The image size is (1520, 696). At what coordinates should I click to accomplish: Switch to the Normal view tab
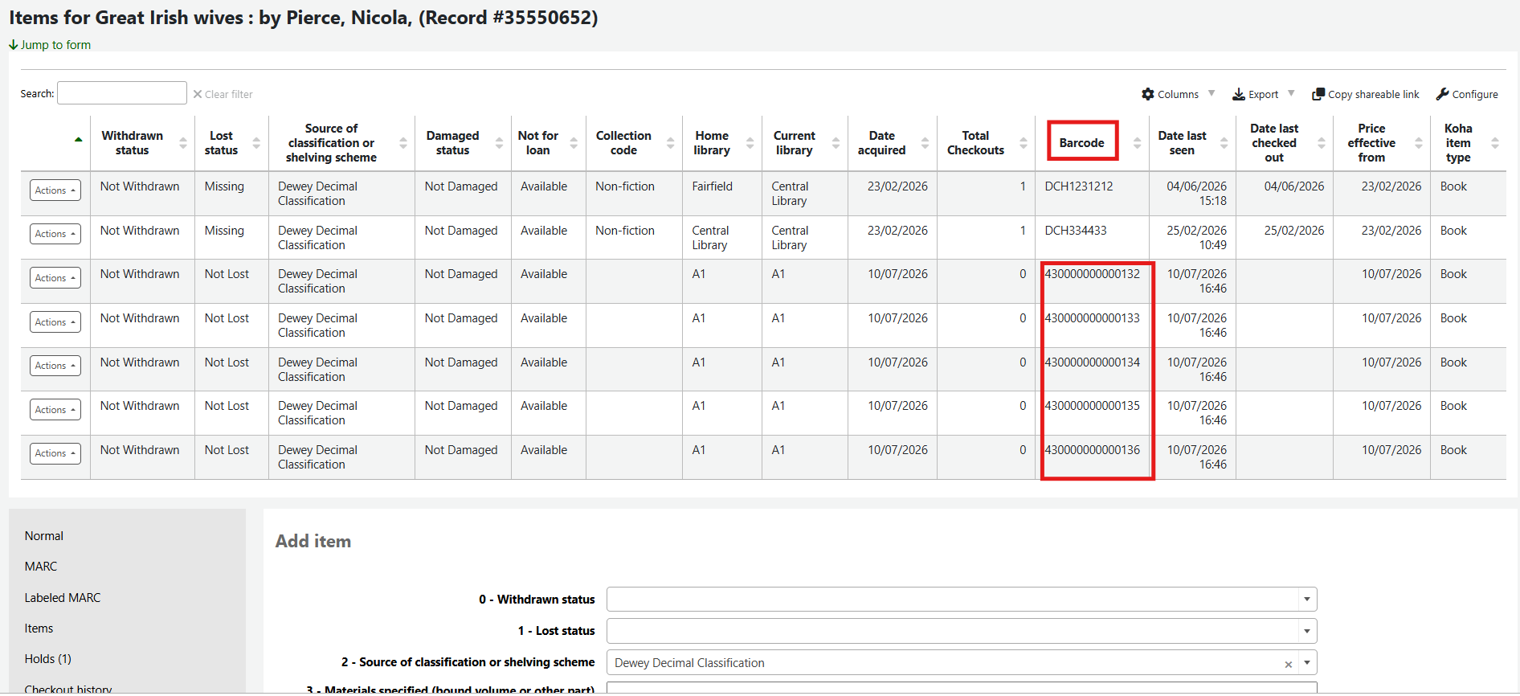tap(44, 536)
